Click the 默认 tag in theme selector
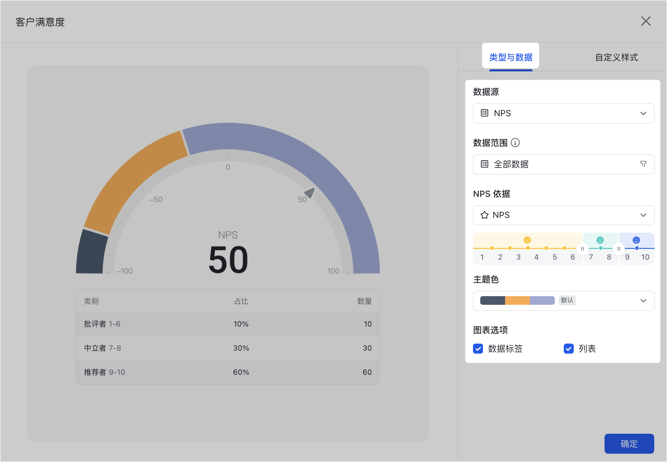 click(567, 300)
